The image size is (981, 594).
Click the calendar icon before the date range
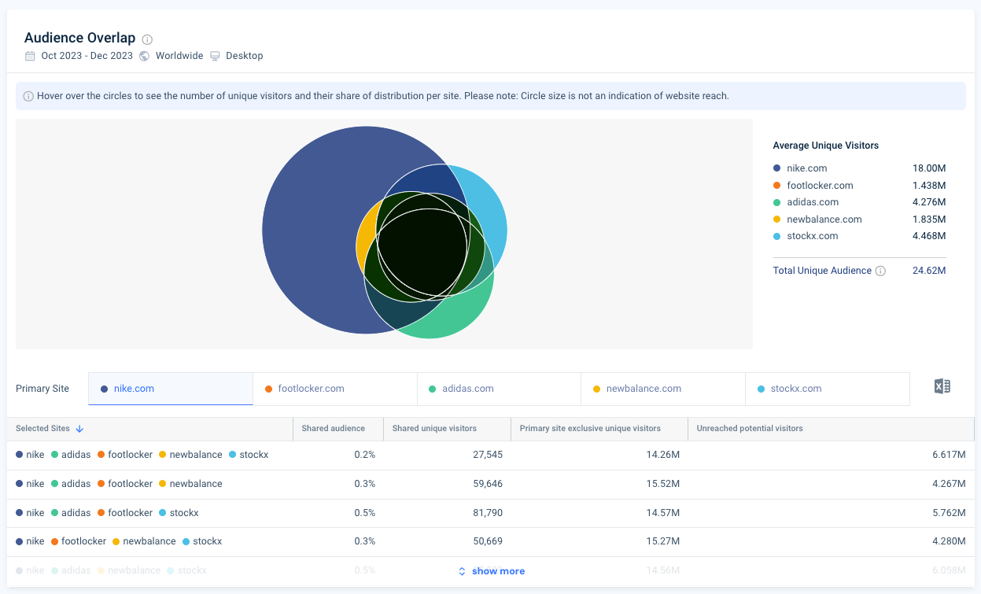[29, 56]
